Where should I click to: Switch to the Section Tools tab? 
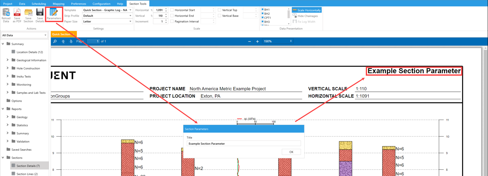[138, 4]
